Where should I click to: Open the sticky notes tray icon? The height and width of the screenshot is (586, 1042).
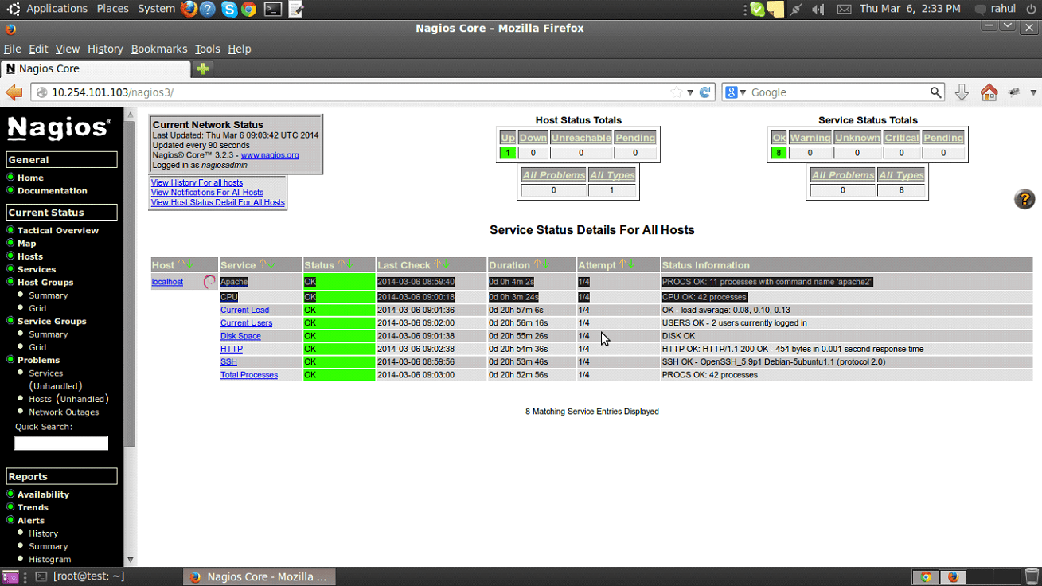click(x=776, y=9)
